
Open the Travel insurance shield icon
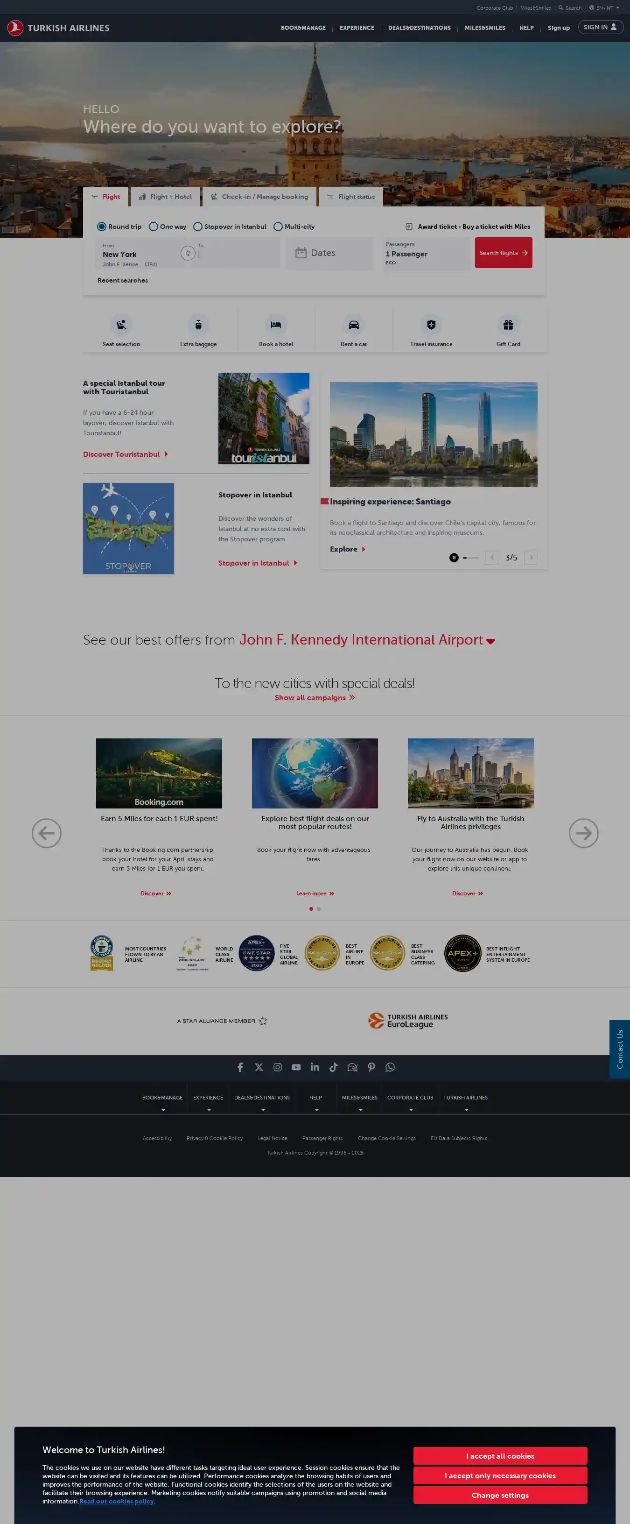click(x=431, y=325)
